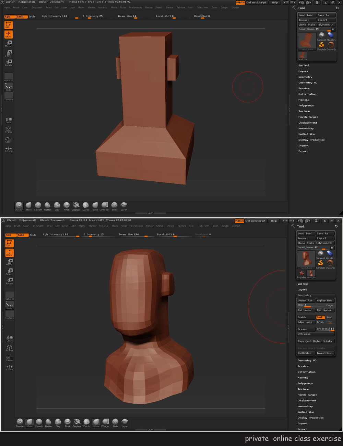Expand the Geometry section in upper Tool panel
343x446 pixels.
(305, 77)
